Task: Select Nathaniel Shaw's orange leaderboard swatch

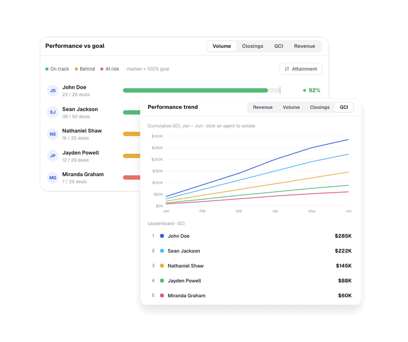Action: (162, 266)
